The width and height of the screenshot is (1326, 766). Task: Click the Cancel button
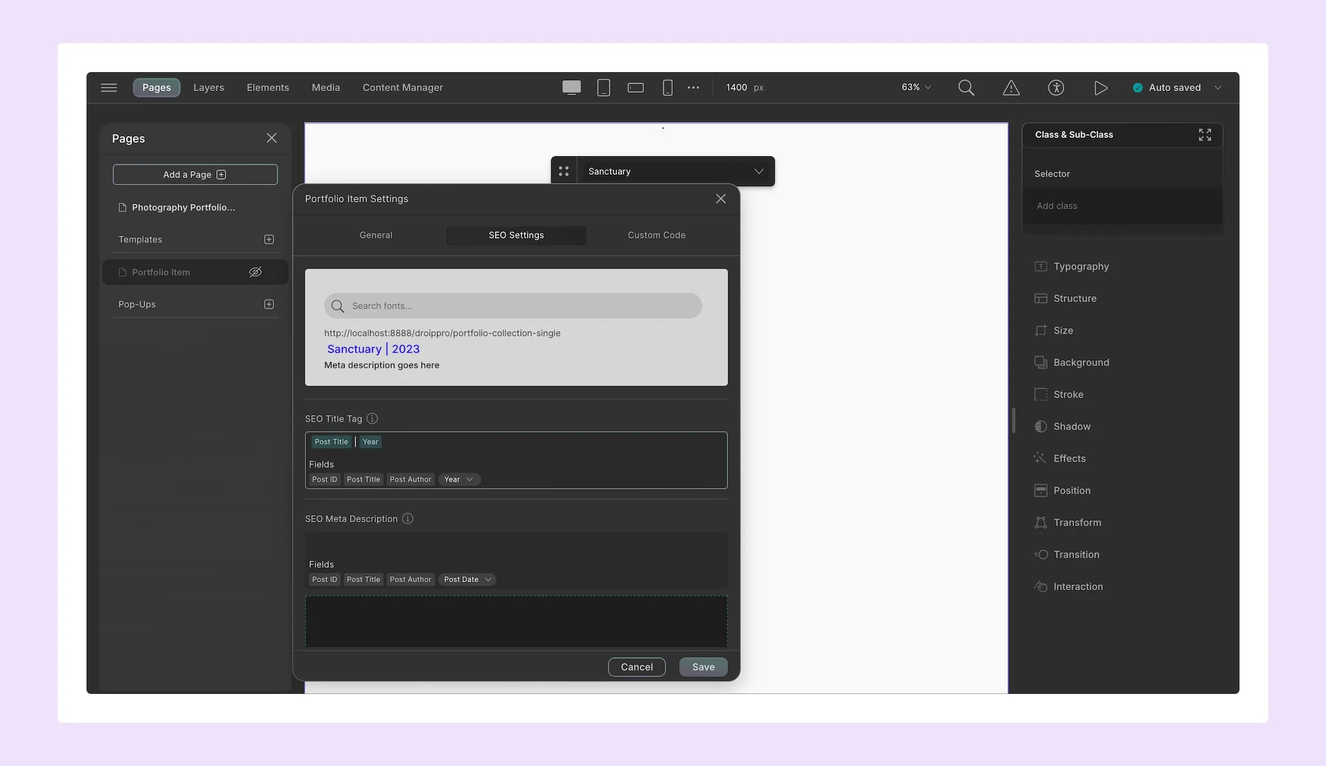point(636,667)
